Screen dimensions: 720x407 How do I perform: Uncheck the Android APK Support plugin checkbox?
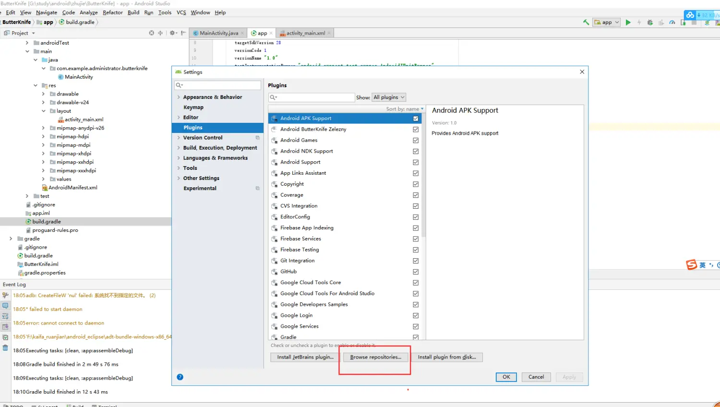pos(416,119)
